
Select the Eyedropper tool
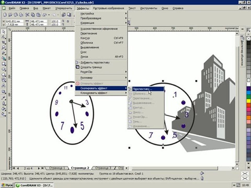[x=3, y=98]
